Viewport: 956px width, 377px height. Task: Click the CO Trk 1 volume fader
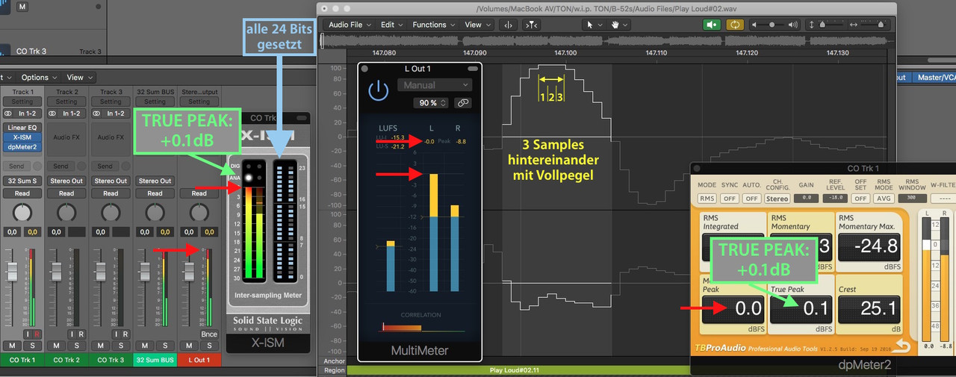[13, 271]
